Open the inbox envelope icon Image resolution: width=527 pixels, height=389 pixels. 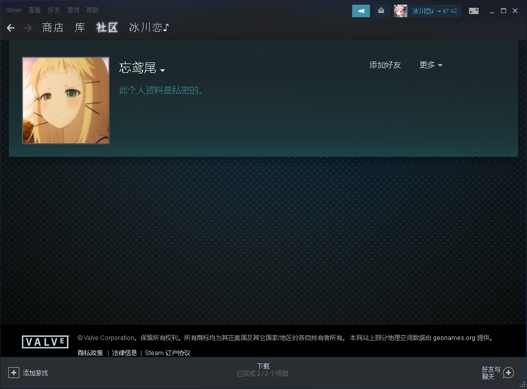click(381, 11)
